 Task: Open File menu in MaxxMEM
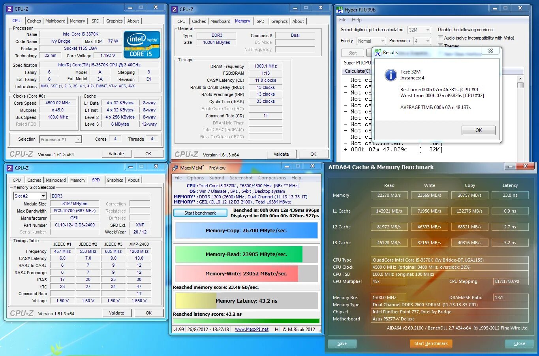click(178, 178)
